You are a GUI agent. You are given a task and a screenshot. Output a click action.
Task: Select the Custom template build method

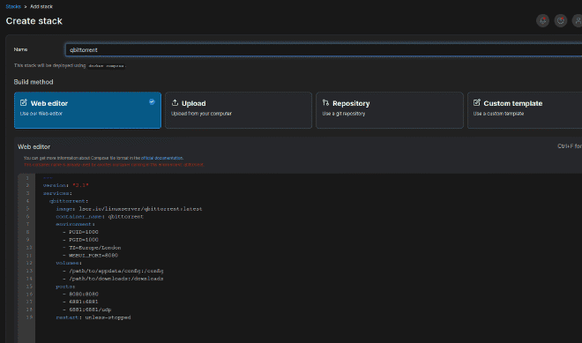[525, 110]
